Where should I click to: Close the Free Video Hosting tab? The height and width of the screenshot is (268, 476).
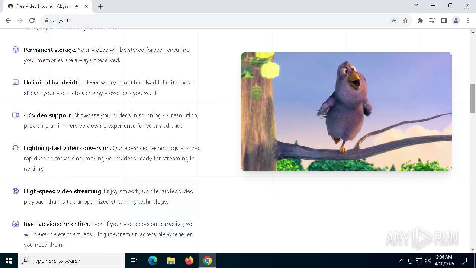(86, 6)
